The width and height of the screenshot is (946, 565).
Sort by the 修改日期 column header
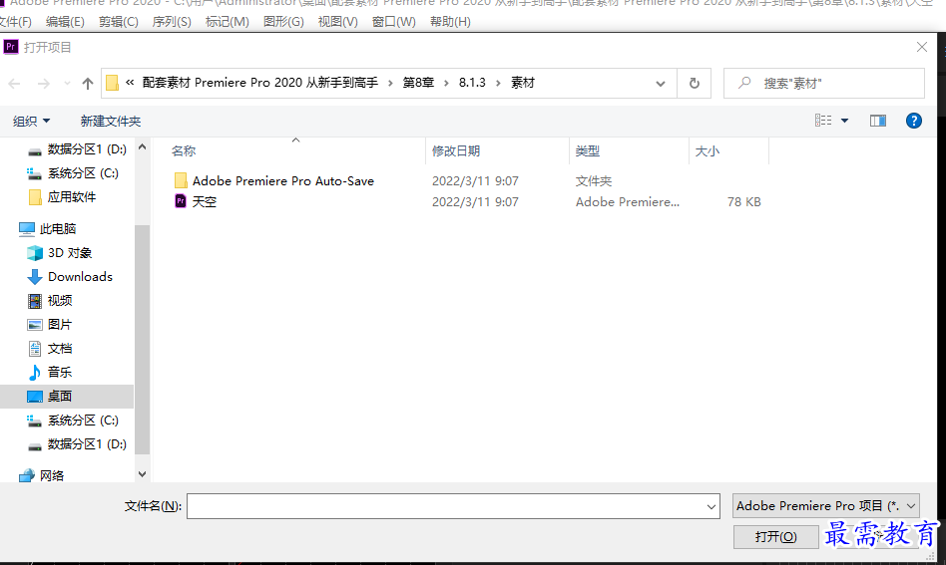(x=456, y=151)
